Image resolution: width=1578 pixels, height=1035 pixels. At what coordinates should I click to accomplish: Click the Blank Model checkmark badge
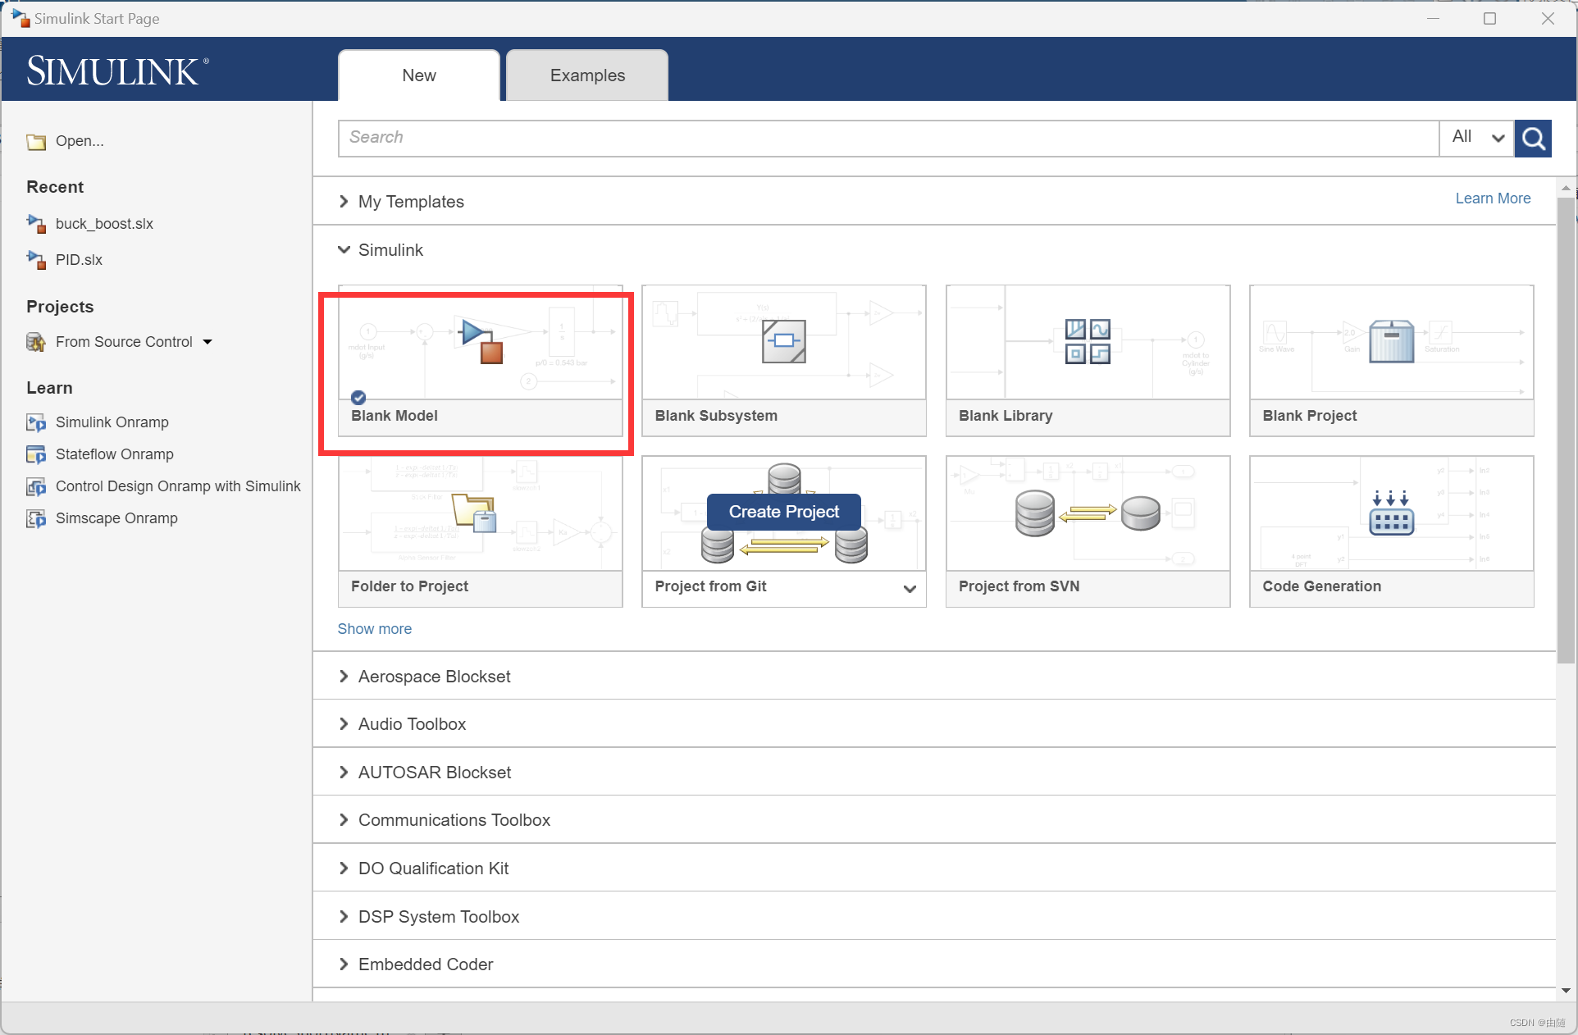tap(358, 398)
